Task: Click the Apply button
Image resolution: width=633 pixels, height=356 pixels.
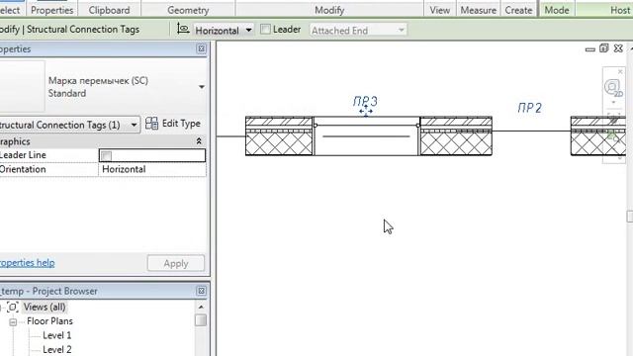Action: pos(176,264)
